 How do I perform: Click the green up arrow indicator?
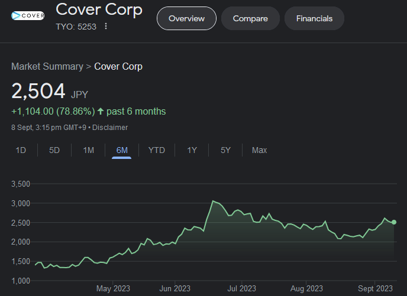tap(101, 111)
